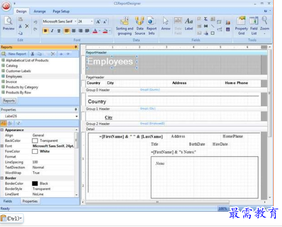
Task: Collapse the Border property category
Action: 2,178
